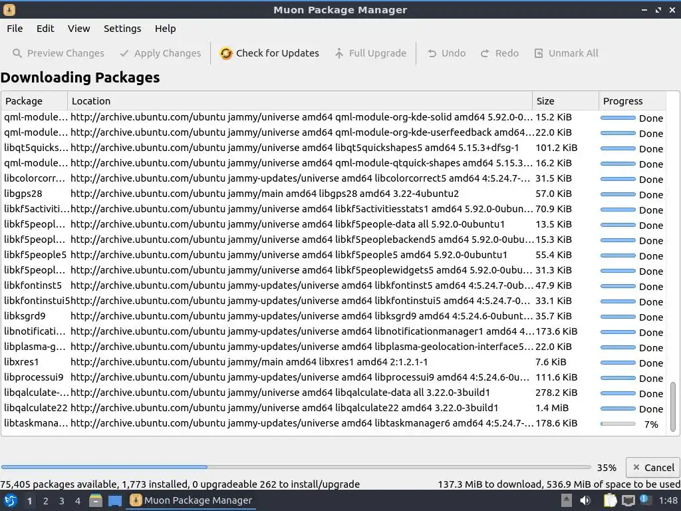Select the libkf5people5 package row
This screenshot has height=511, width=681.
334,255
